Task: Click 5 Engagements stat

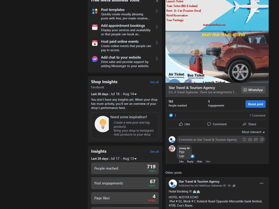Action: pyautogui.click(x=216, y=103)
